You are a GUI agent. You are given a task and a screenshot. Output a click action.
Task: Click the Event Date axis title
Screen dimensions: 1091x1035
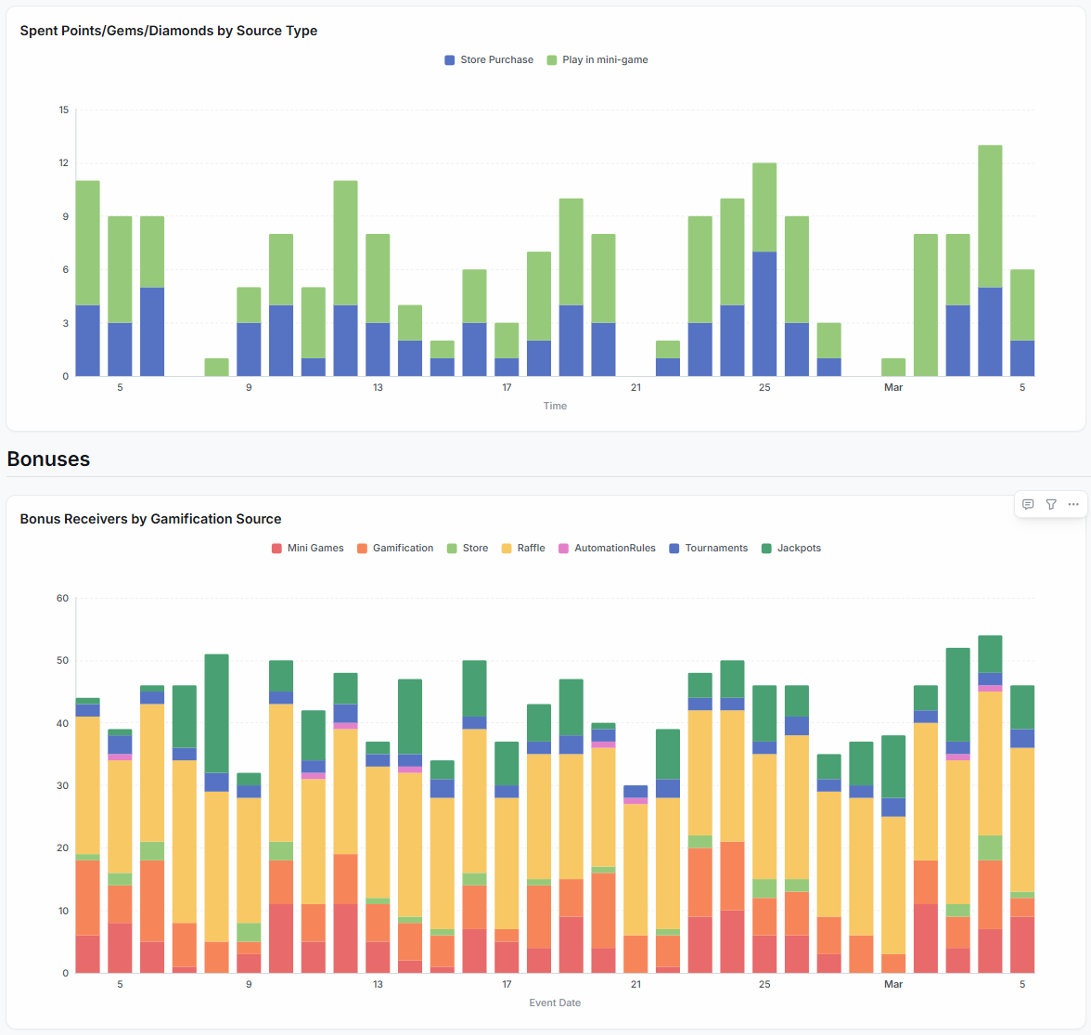click(555, 1003)
